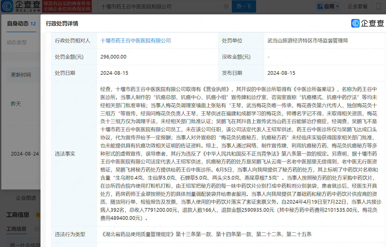
Task: Click the 296,000.00 penalty amount value
Action: pyautogui.click(x=113, y=57)
